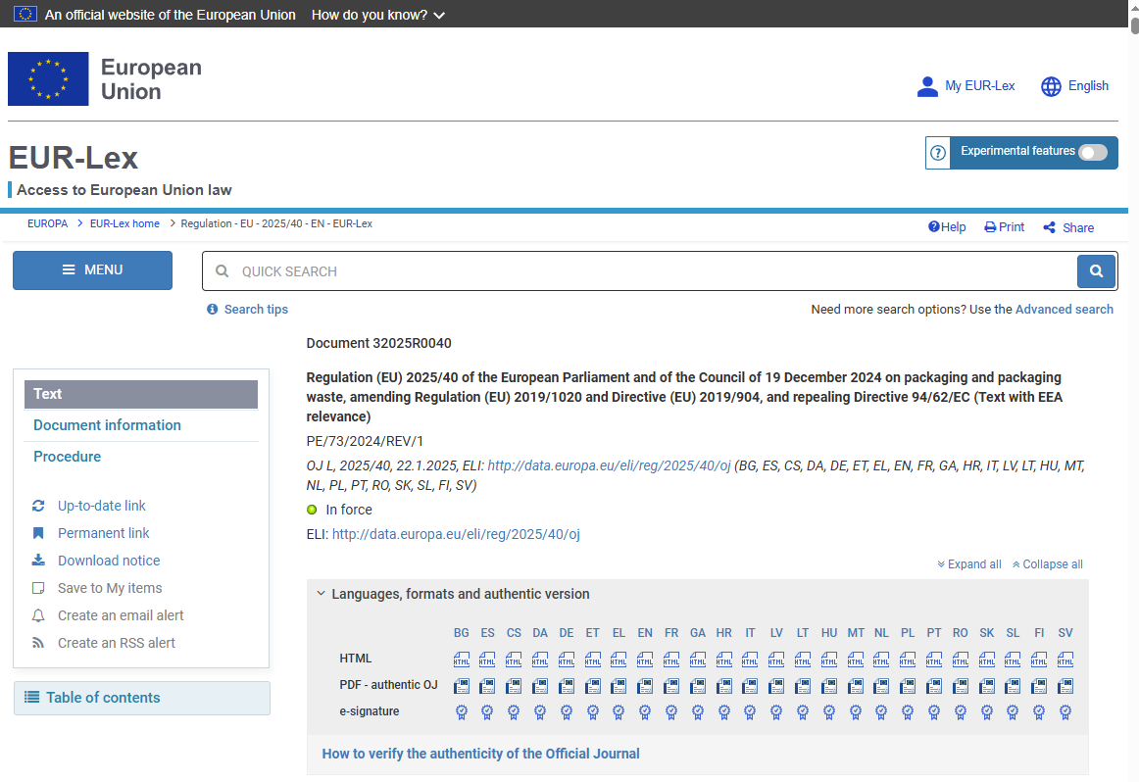
Task: Open the Help link
Action: pos(947,227)
